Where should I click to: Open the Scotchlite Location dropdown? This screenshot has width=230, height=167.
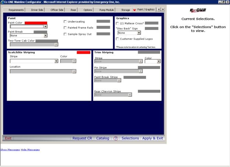[x=74, y=71]
